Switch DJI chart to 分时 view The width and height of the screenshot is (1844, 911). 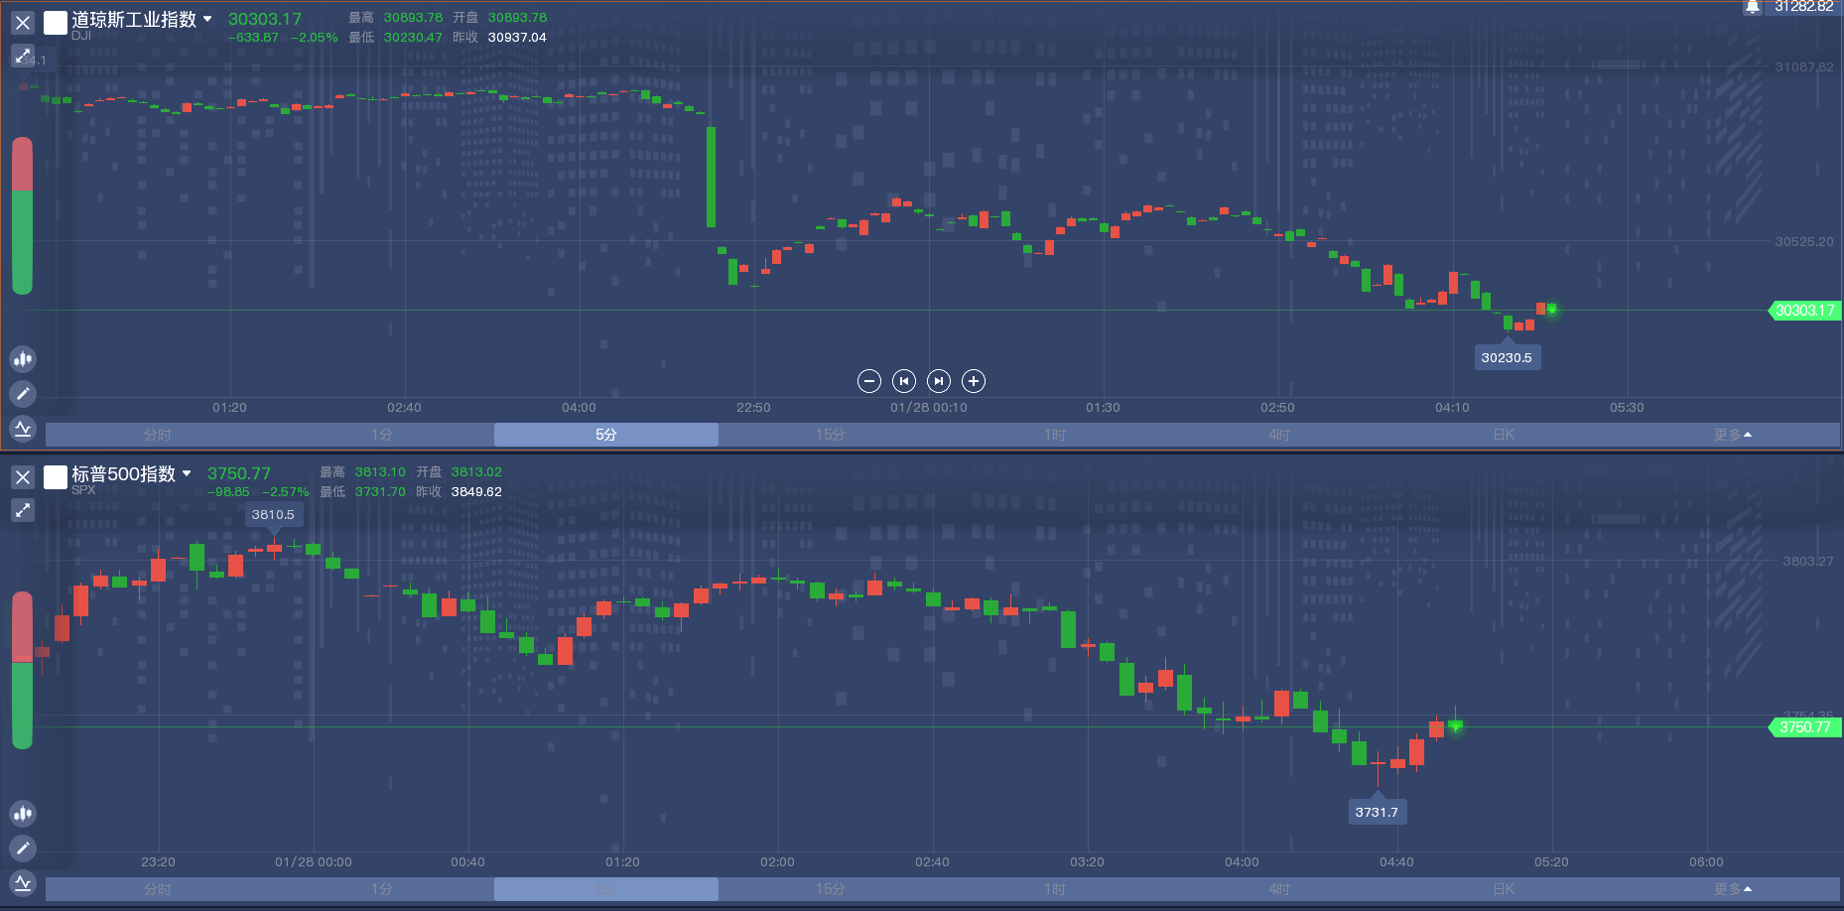point(158,435)
